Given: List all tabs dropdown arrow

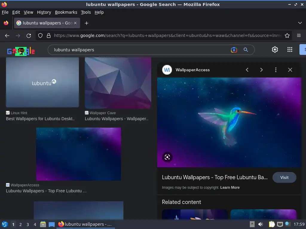Looking at the screenshot, I should [300, 23].
